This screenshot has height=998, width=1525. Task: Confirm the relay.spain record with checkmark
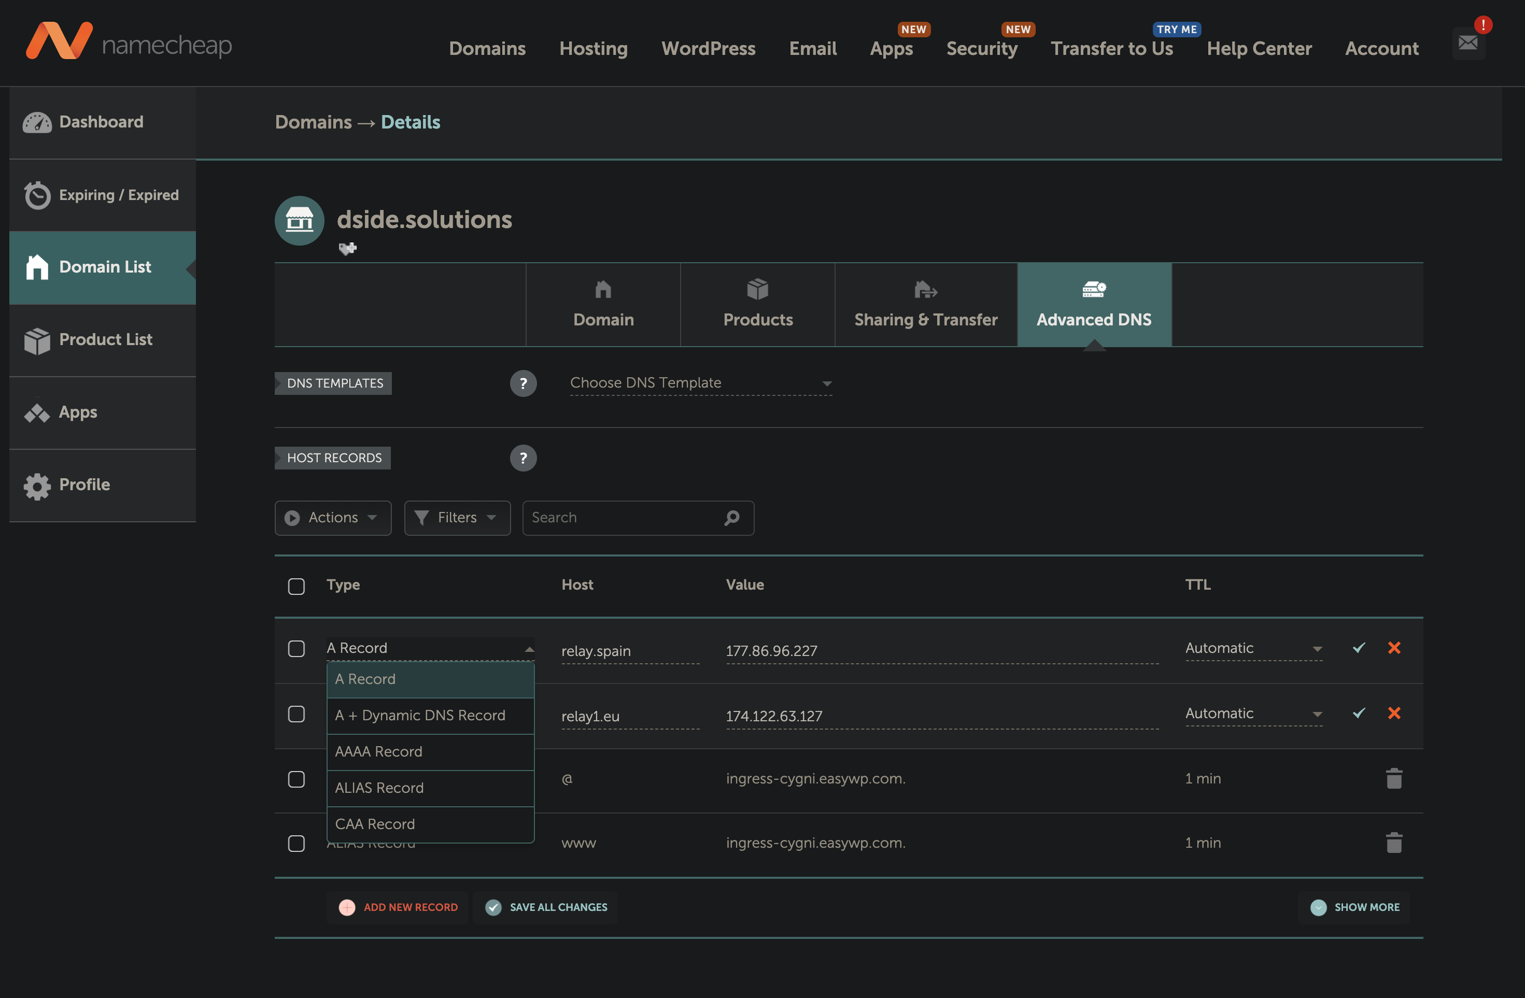[x=1359, y=648]
